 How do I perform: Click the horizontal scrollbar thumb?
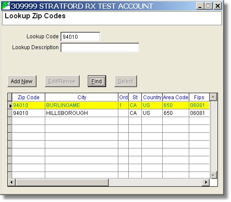[62, 182]
